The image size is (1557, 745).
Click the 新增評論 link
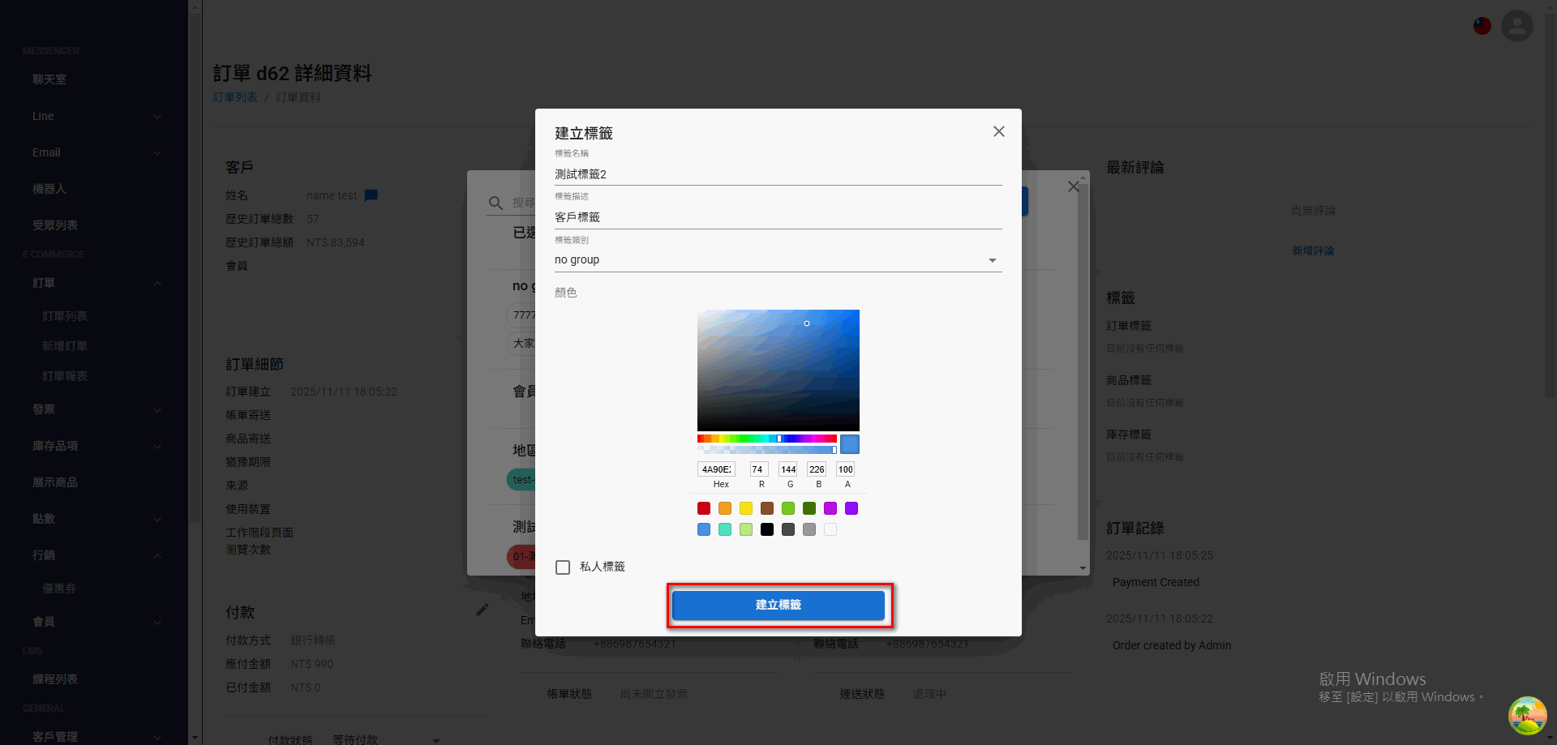coord(1313,251)
